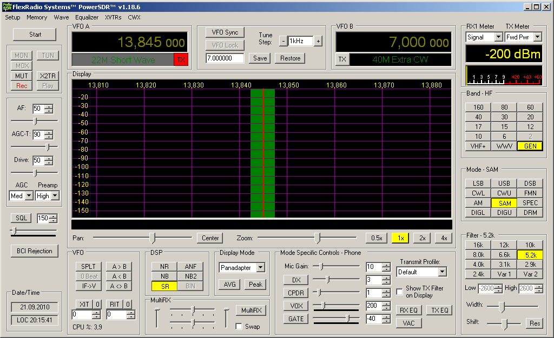Select the 5.2k filter

530,255
